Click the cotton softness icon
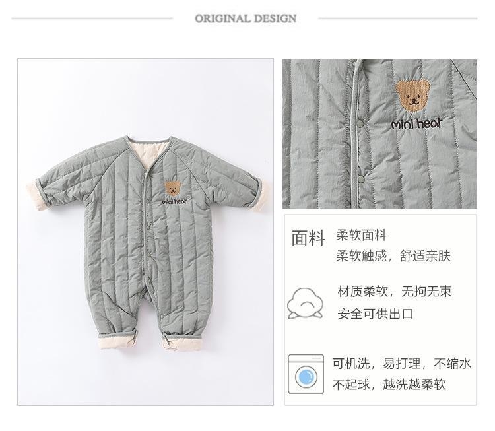 point(305,304)
